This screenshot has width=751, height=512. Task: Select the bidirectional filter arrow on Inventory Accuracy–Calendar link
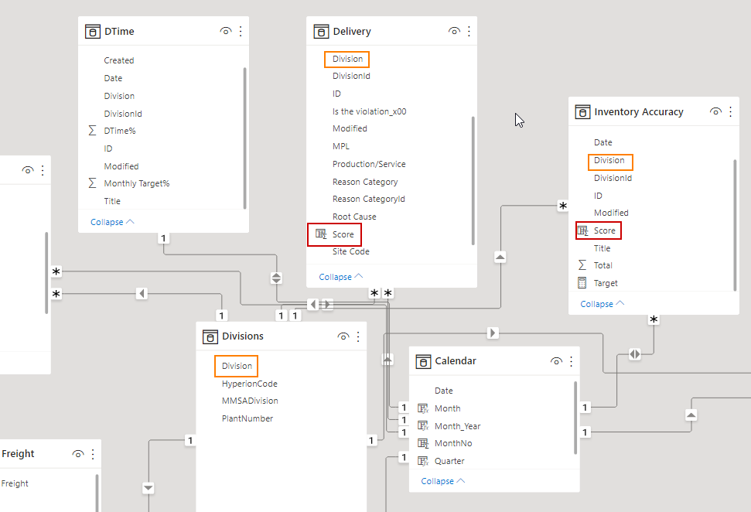pyautogui.click(x=635, y=354)
